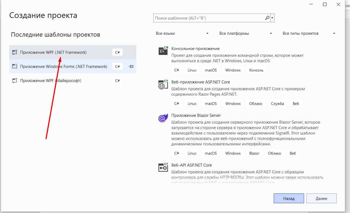
Task: Open the Все платформы dropdown
Action: point(245,33)
